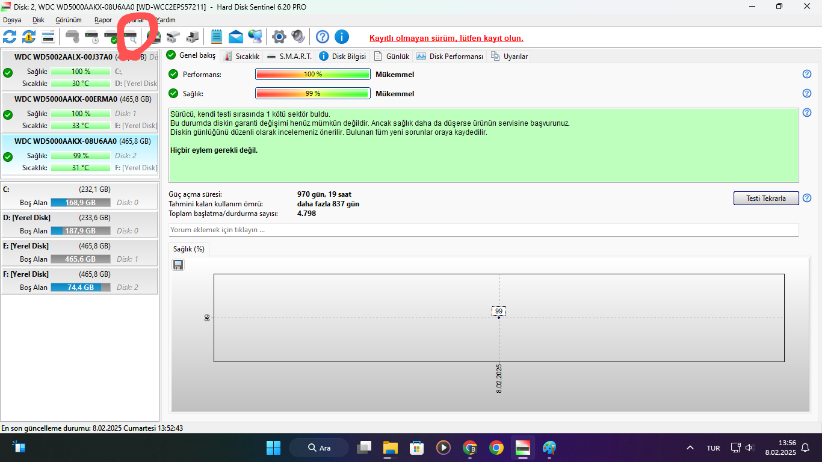The height and width of the screenshot is (462, 822).
Task: Show hidden tray icons with the chevron
Action: click(690, 448)
